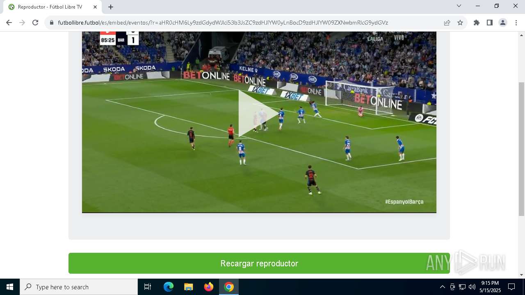525x295 pixels.
Task: Click the Recargar reproductor button
Action: click(x=259, y=263)
